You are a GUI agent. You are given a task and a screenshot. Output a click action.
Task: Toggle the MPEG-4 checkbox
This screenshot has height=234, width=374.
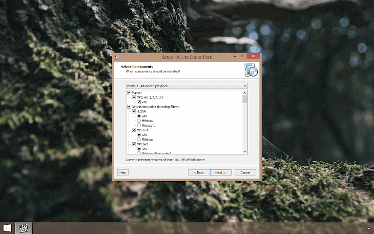point(134,130)
